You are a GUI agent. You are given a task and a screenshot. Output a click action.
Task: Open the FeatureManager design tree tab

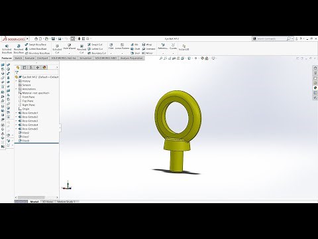(18, 67)
